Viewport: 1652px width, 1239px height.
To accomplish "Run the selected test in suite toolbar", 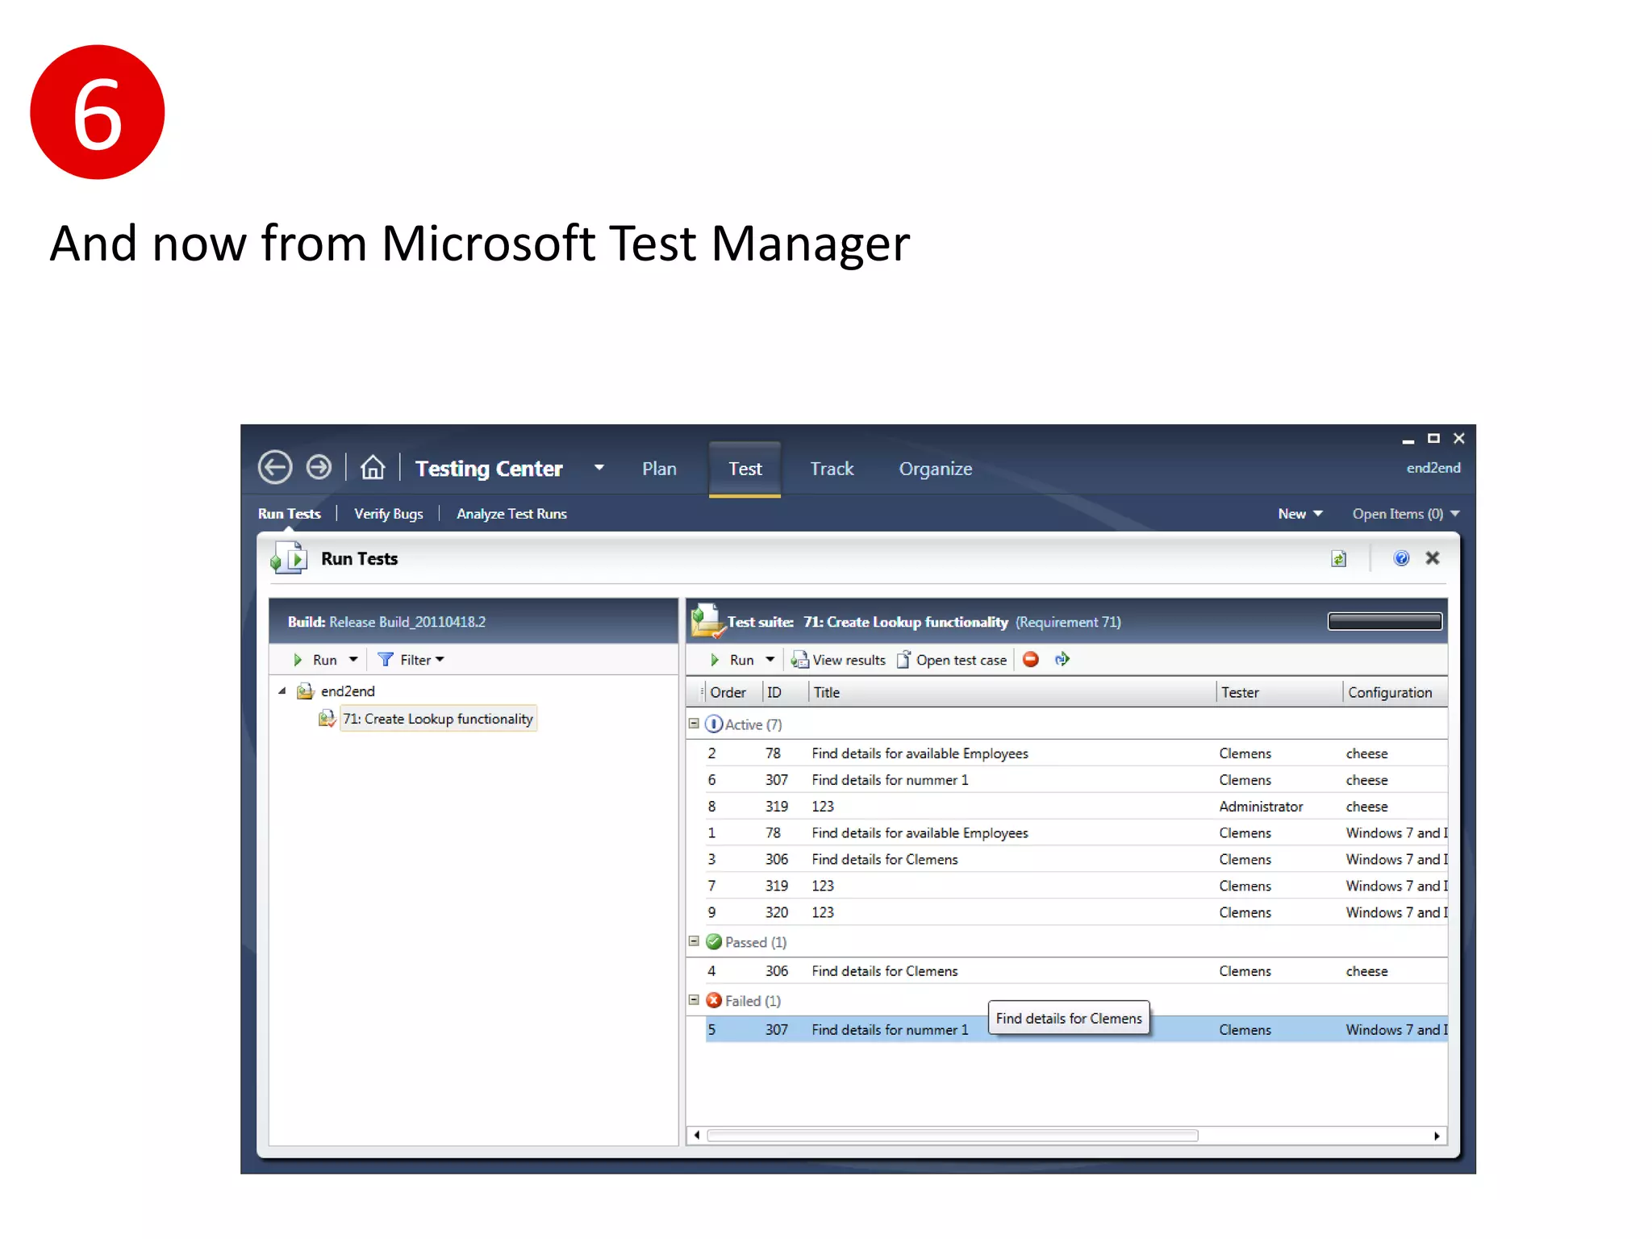I will pos(733,660).
